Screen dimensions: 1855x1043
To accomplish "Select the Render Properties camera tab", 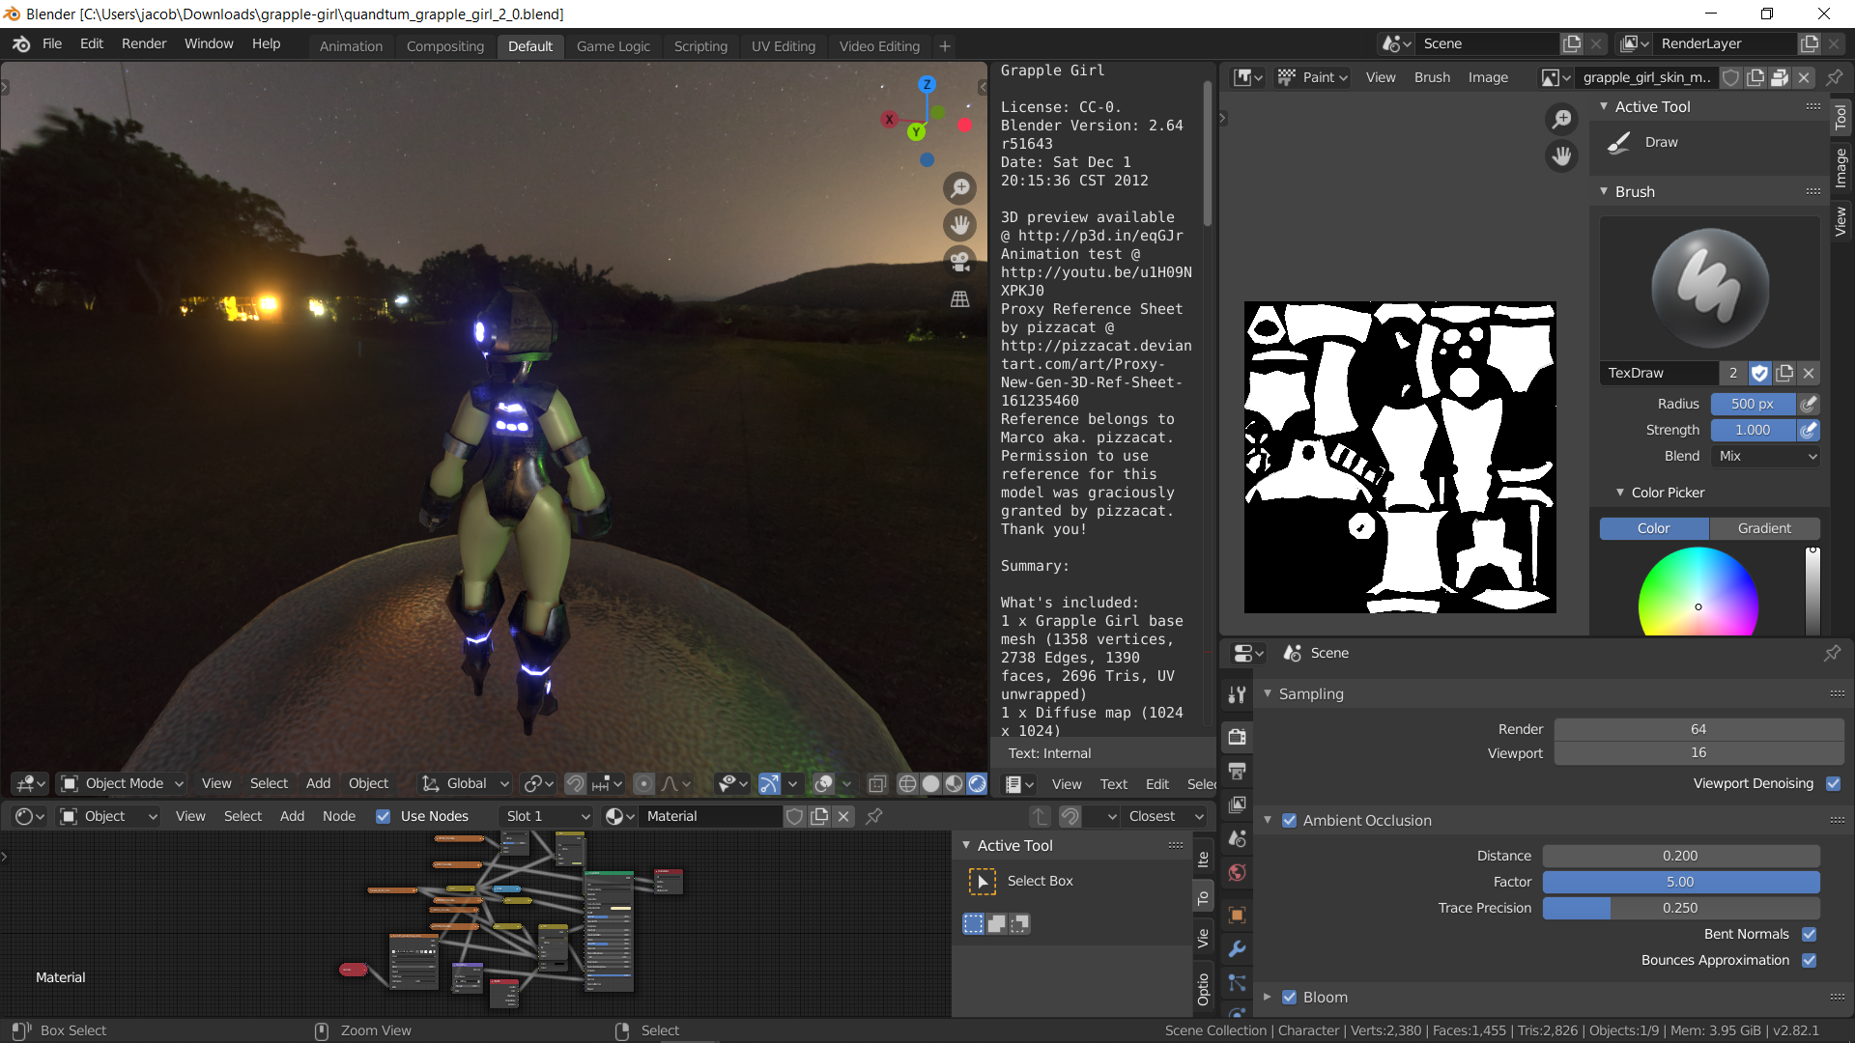I will click(x=1238, y=737).
